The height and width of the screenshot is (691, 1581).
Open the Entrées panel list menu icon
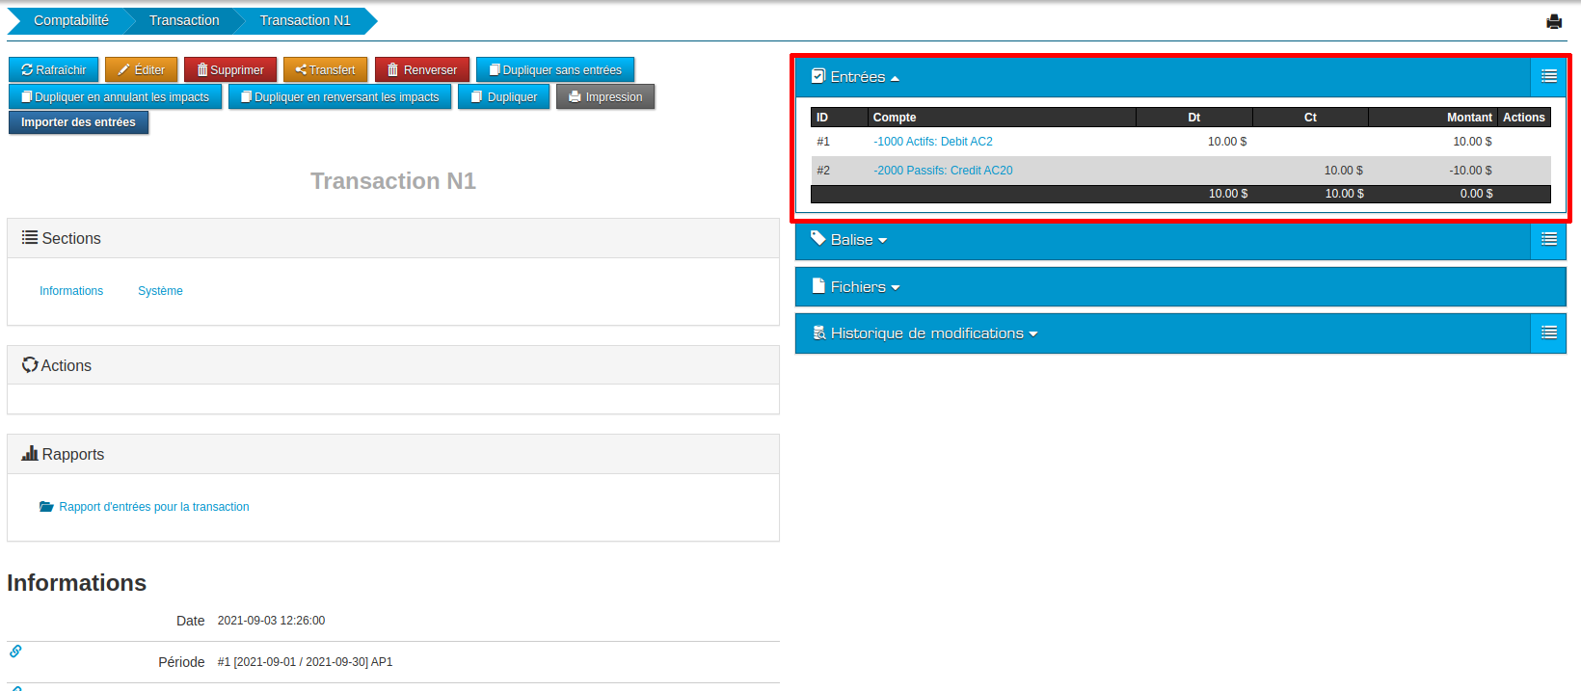pos(1548,77)
